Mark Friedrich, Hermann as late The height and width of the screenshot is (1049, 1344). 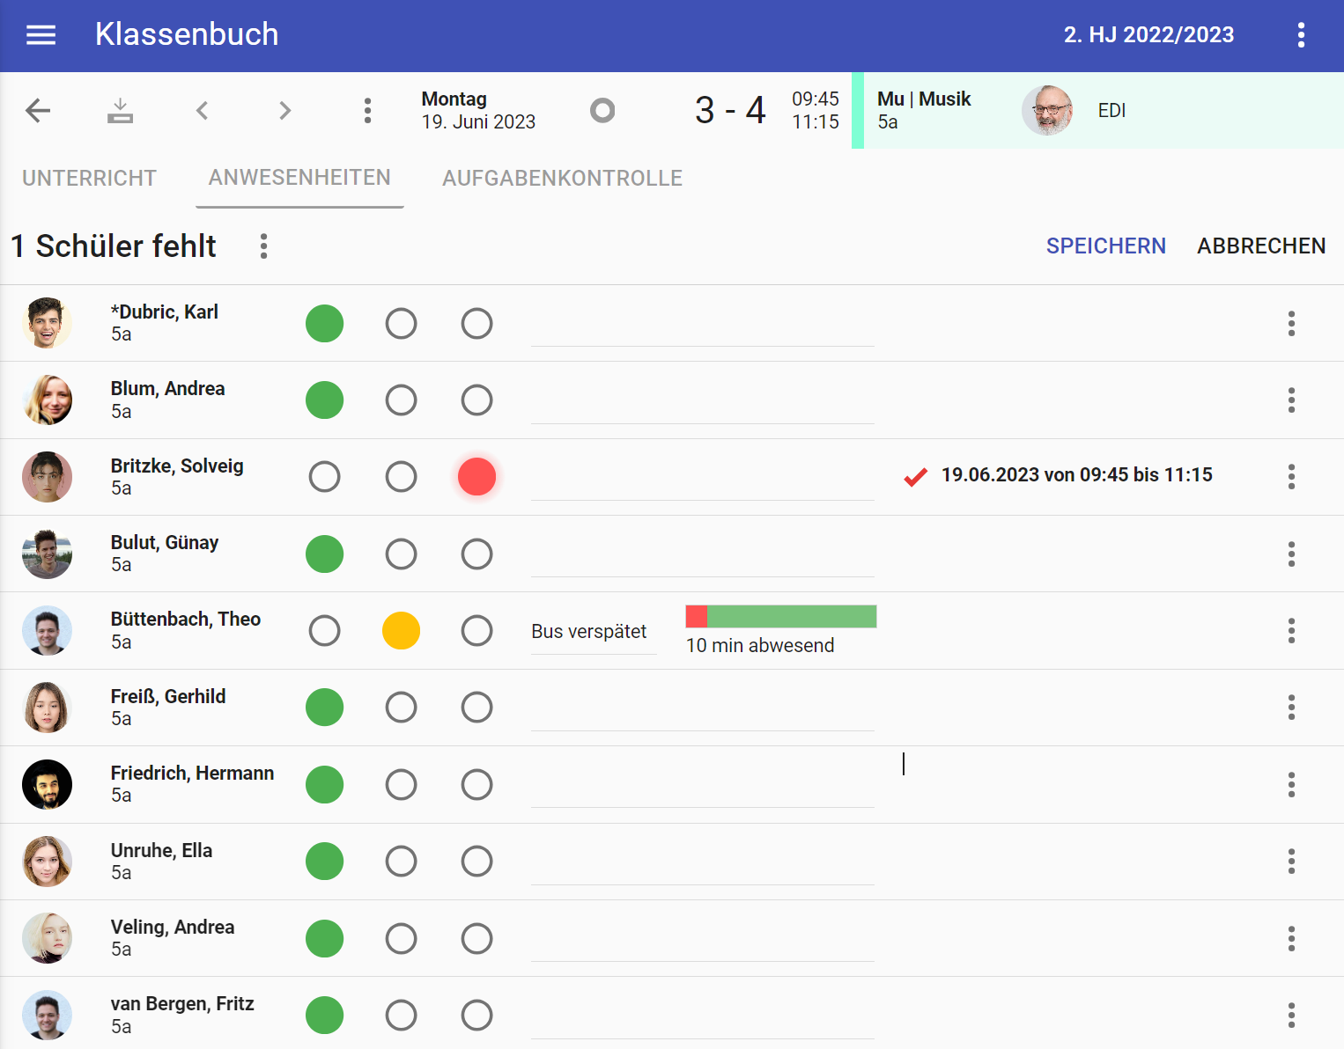[401, 785]
